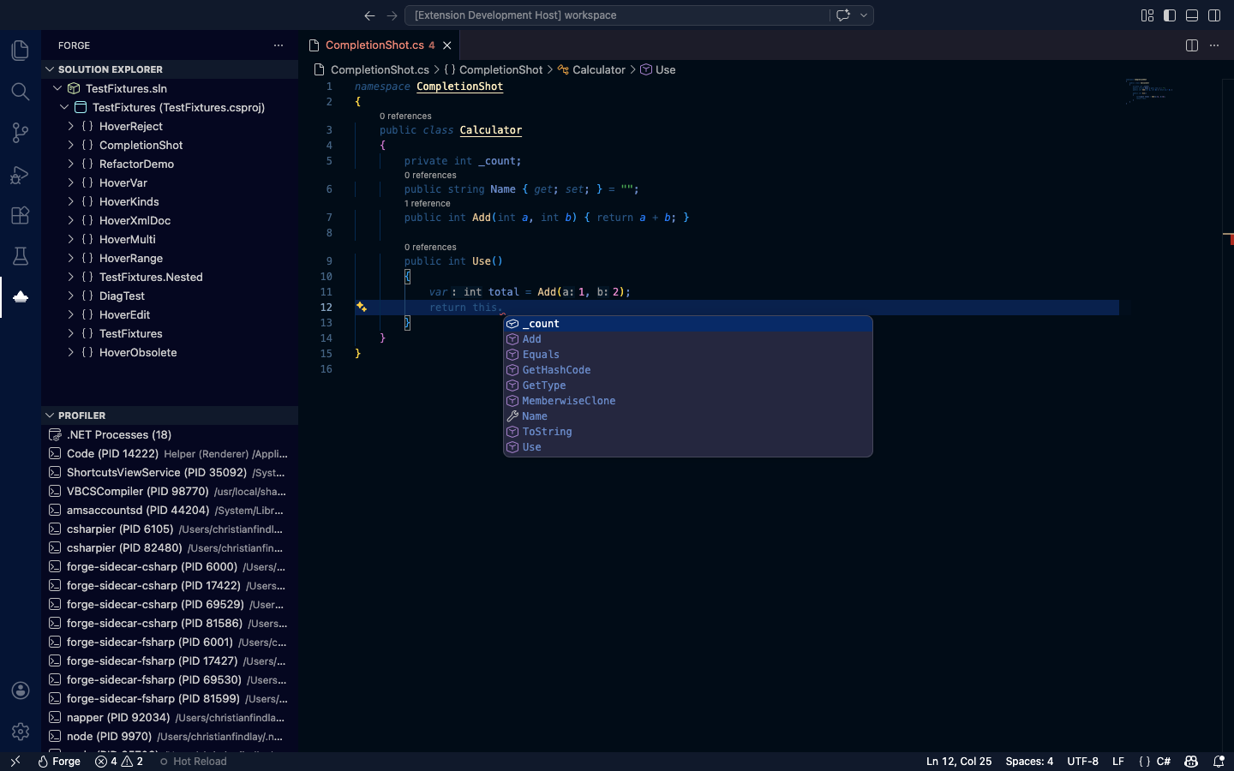The height and width of the screenshot is (771, 1234).
Task: Choose ToString suggestion
Action: 687,432
